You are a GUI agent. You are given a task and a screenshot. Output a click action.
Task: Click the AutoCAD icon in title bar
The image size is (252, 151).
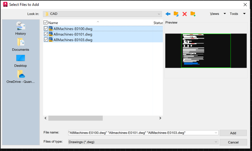5,5
